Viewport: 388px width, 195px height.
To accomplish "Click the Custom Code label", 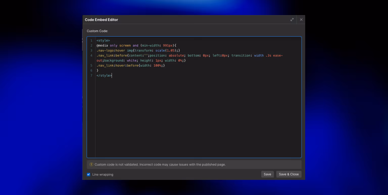I will (x=97, y=31).
